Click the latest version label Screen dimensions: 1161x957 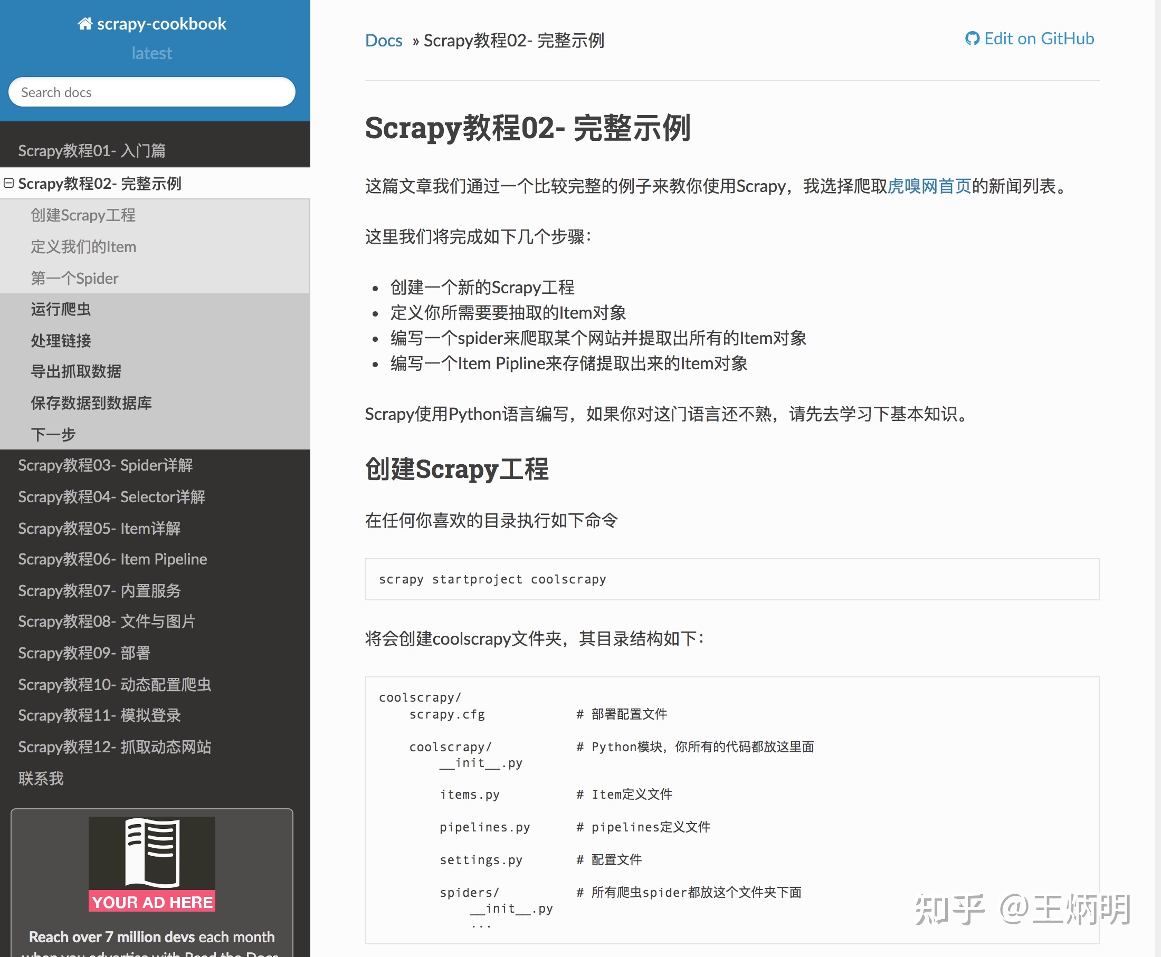[x=151, y=53]
